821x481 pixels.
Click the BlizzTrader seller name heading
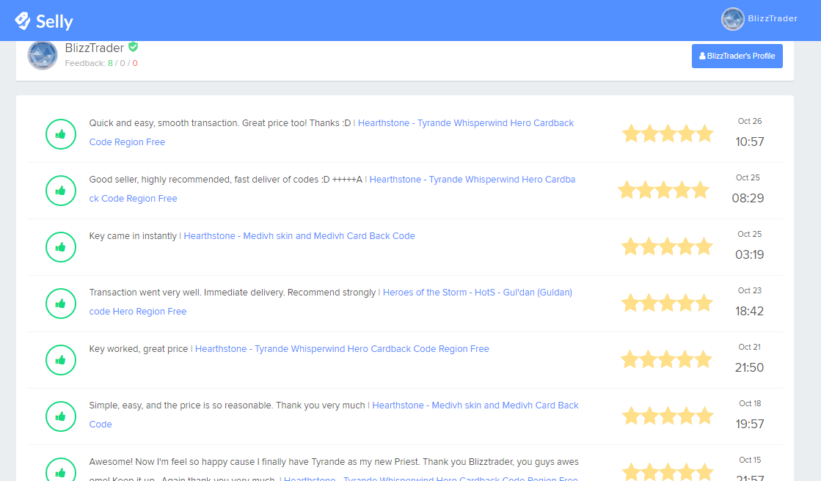(94, 48)
